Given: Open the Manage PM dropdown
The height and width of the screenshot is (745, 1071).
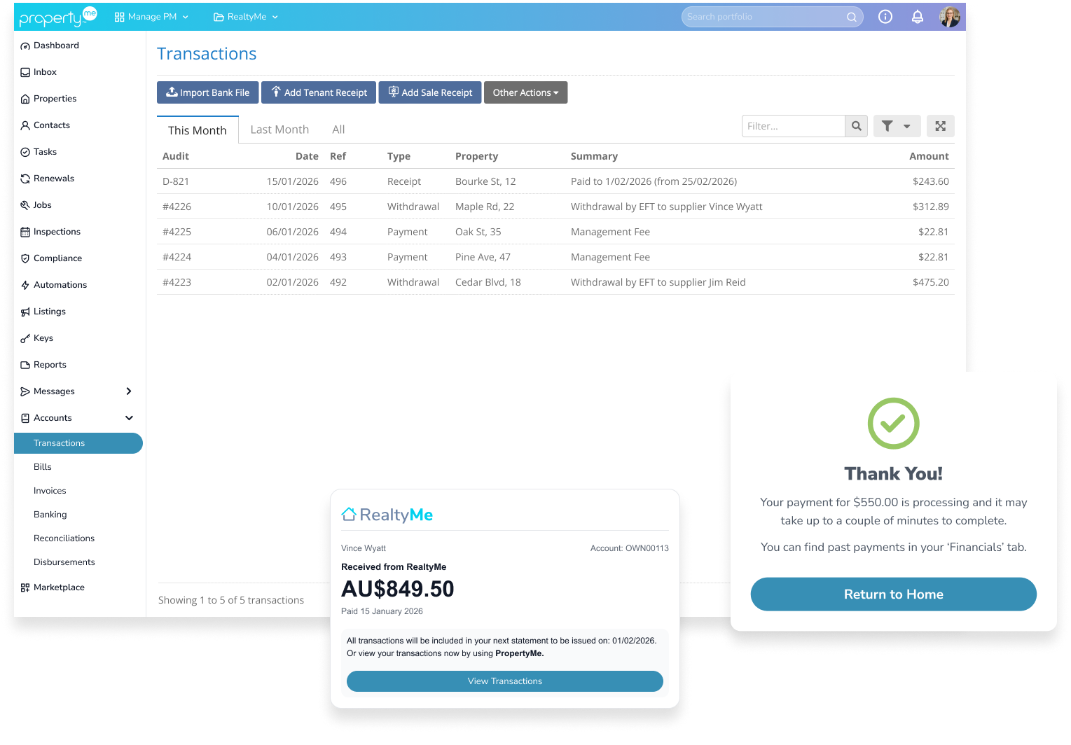Looking at the screenshot, I should [151, 16].
